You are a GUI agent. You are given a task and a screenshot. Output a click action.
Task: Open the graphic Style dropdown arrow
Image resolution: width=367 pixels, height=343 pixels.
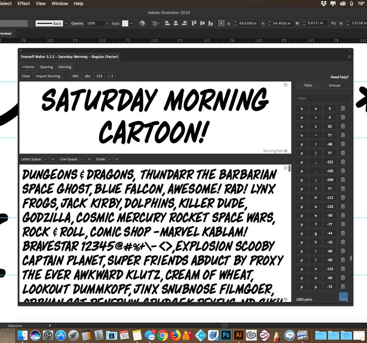131,23
